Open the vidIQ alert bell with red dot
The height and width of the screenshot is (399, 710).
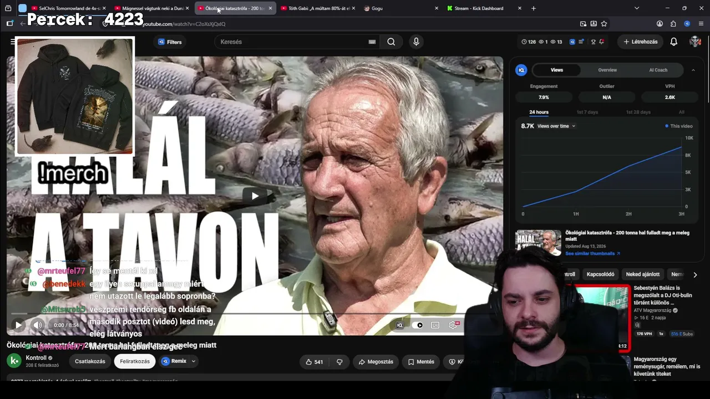point(602,42)
